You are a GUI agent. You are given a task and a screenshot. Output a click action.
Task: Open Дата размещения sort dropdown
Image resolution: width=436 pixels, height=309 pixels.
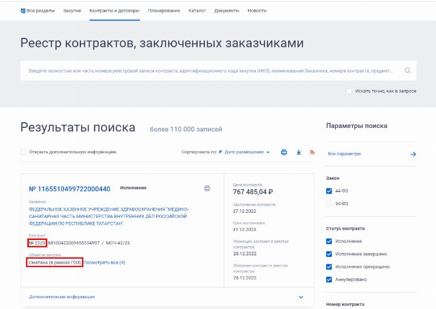coord(247,152)
